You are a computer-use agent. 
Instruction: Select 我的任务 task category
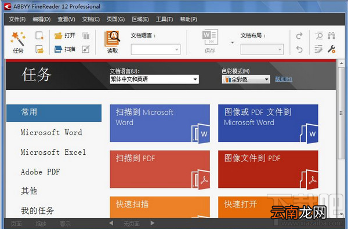[37, 210]
